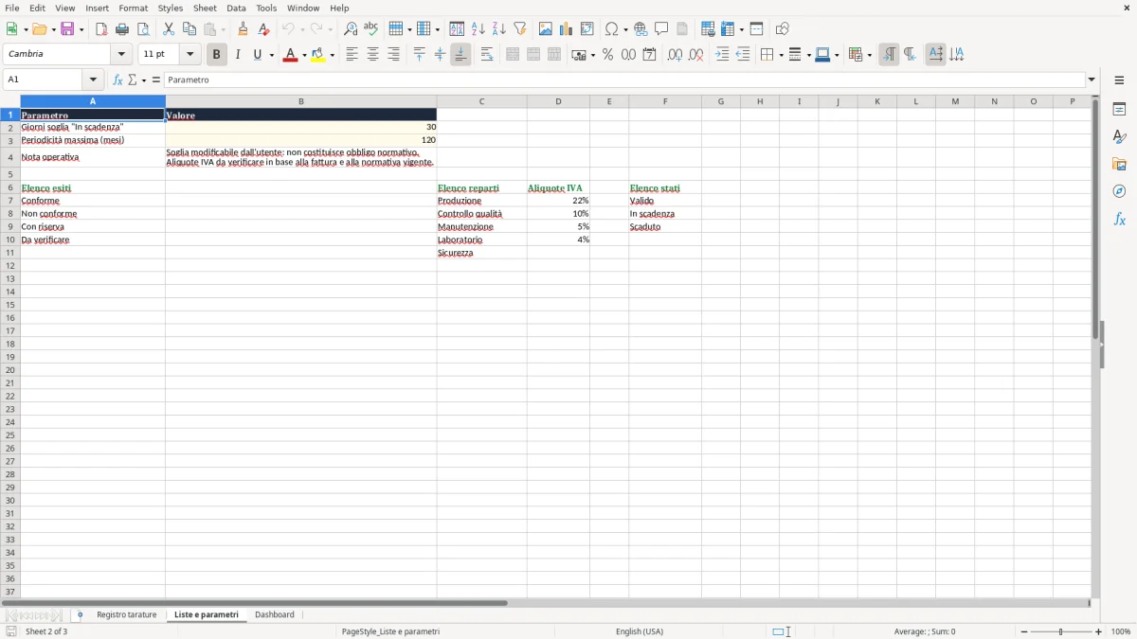
Task: Open the Format menu
Action: pyautogui.click(x=134, y=8)
